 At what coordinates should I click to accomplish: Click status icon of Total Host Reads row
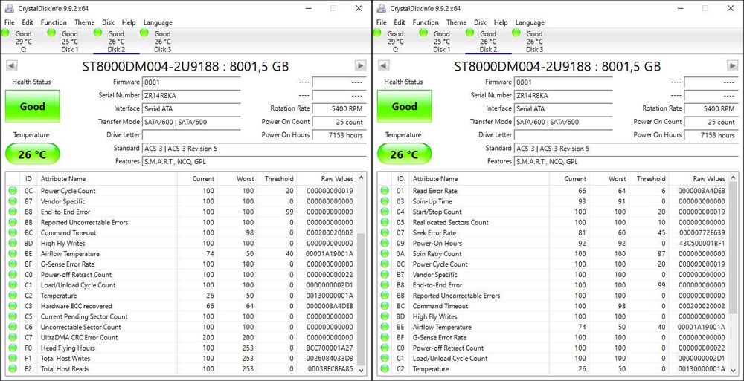click(13, 368)
